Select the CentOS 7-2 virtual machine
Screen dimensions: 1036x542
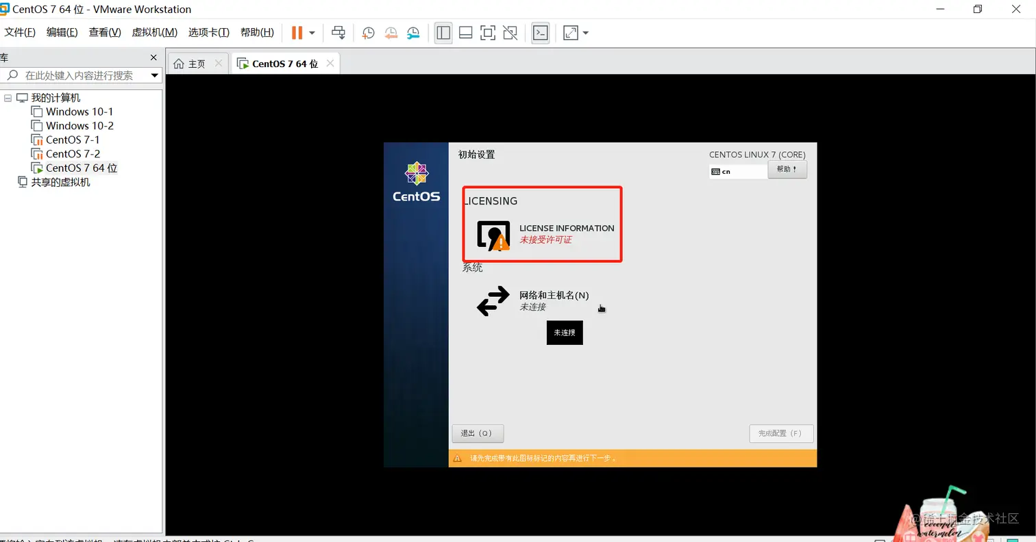click(73, 154)
